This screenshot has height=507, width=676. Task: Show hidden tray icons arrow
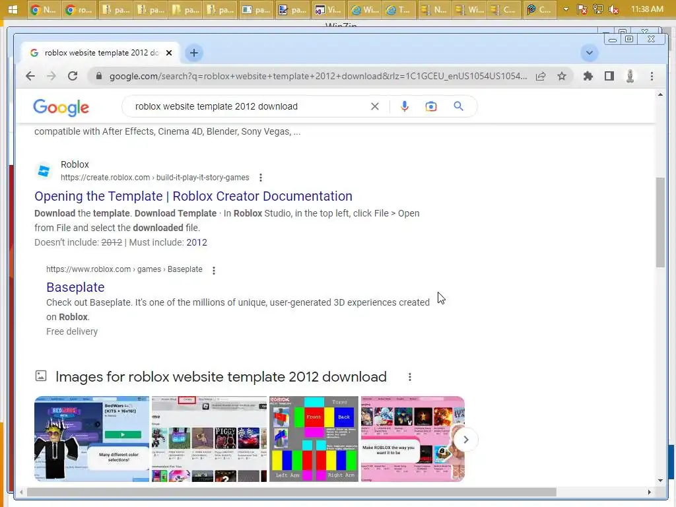[566, 9]
